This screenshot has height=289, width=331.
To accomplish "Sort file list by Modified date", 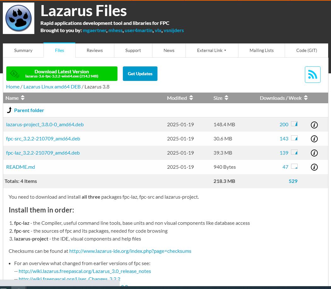I will (x=180, y=98).
